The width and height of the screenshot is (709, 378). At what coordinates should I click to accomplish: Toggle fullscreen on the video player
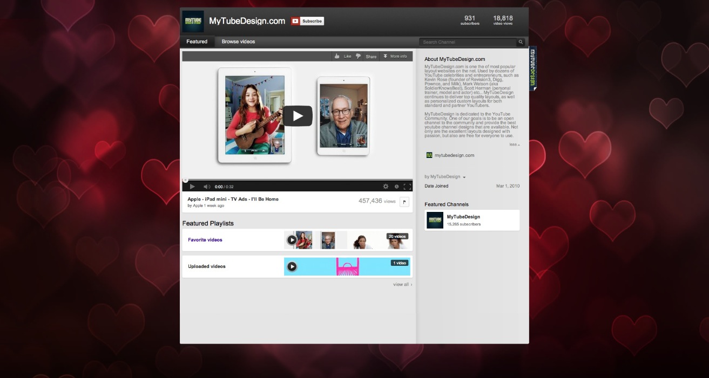pos(407,187)
